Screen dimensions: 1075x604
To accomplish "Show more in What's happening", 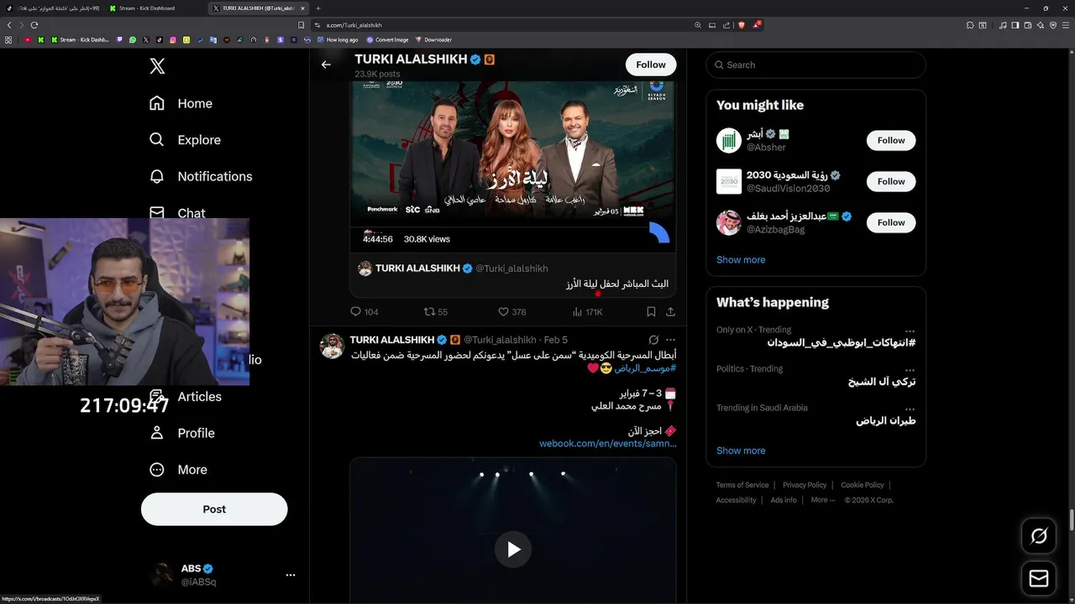I will (x=741, y=450).
